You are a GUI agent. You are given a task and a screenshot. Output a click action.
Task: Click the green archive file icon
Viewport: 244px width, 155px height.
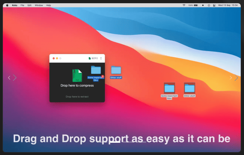click(77, 75)
